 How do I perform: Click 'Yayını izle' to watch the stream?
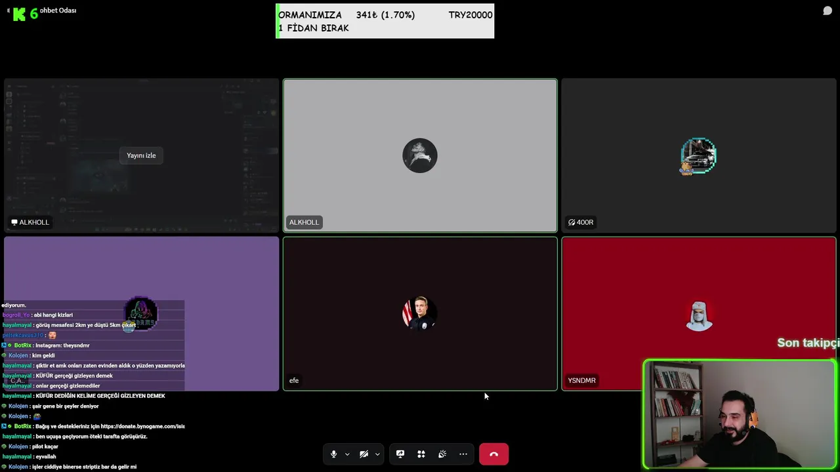[x=141, y=155]
